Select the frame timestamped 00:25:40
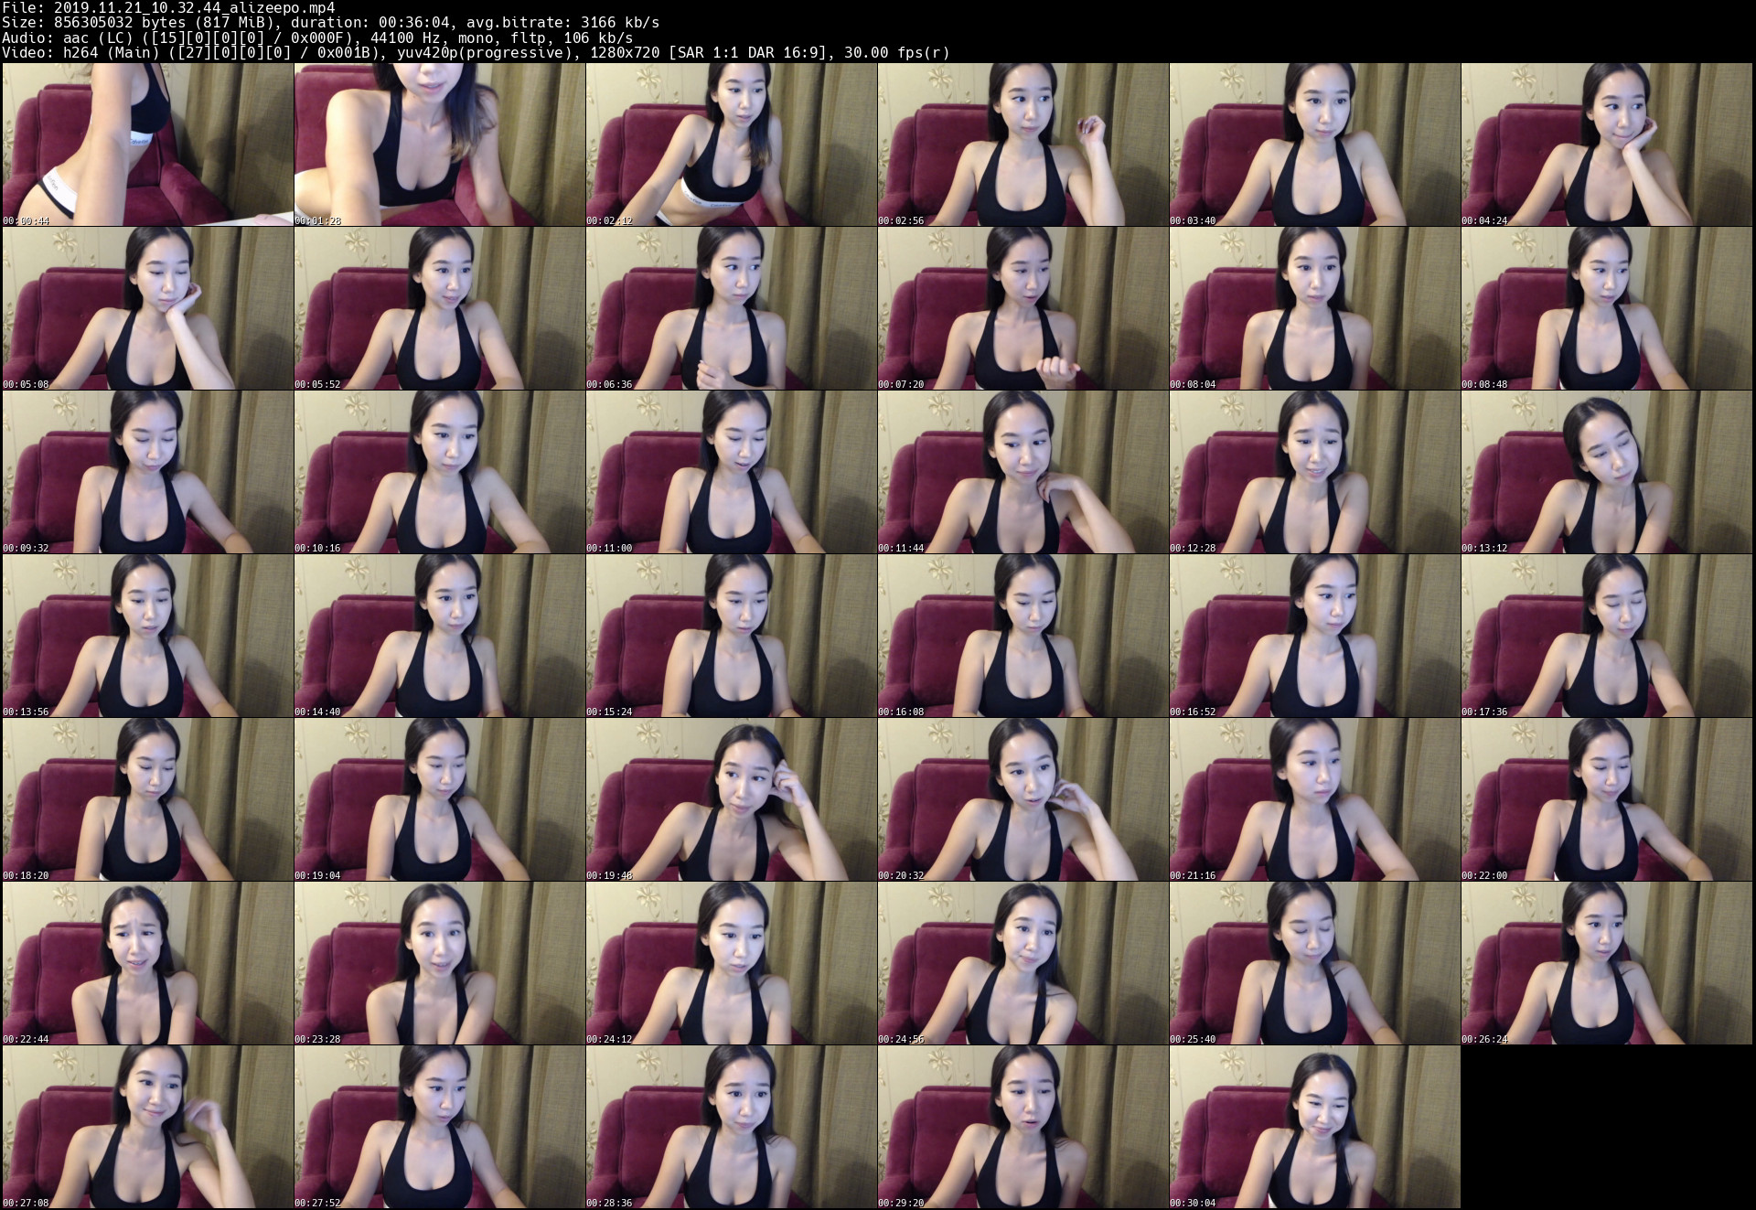 [x=1314, y=963]
